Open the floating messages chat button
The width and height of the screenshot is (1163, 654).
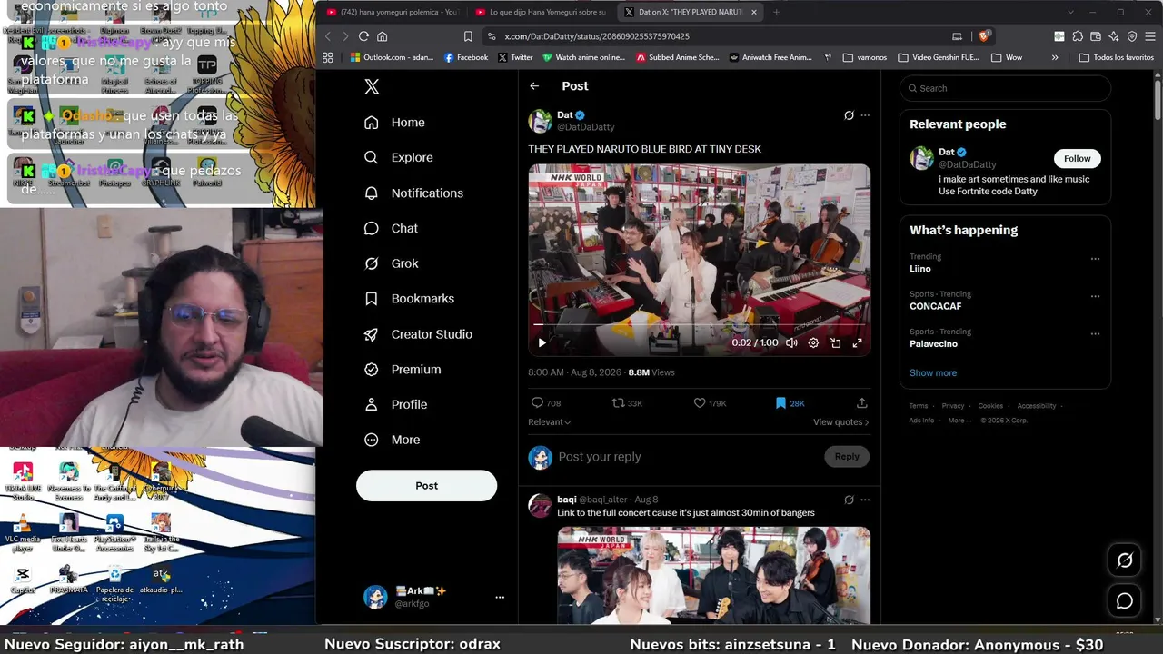[1125, 601]
